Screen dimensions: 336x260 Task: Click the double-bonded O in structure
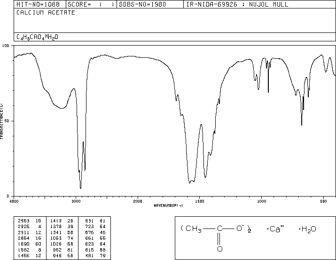pos(220,249)
